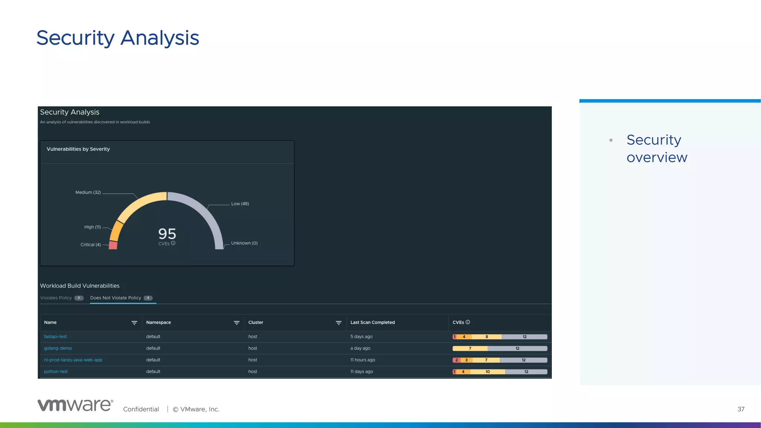The image size is (761, 428).
Task: Click the Name column filter icon
Action: (134, 323)
